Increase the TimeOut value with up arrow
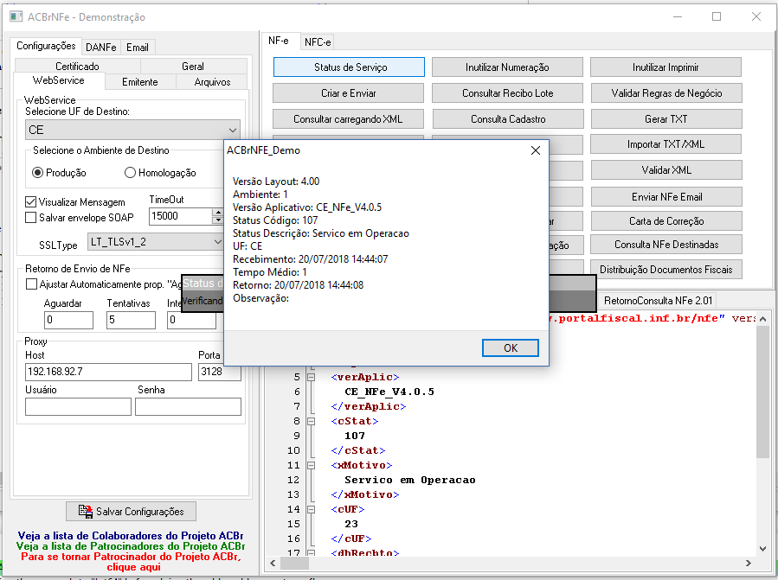Image resolution: width=778 pixels, height=580 pixels. [x=217, y=212]
